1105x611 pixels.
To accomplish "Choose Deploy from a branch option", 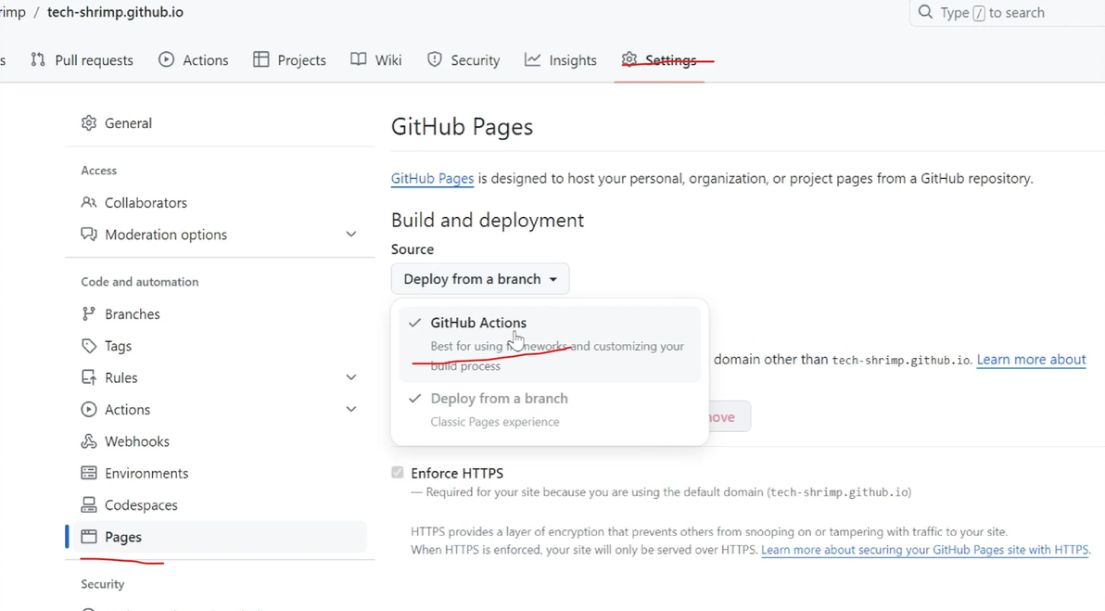I will point(550,409).
